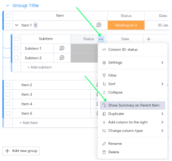Expand the Sort submenu arrow
Image resolution: width=172 pixels, height=161 pixels.
pos(162,84)
